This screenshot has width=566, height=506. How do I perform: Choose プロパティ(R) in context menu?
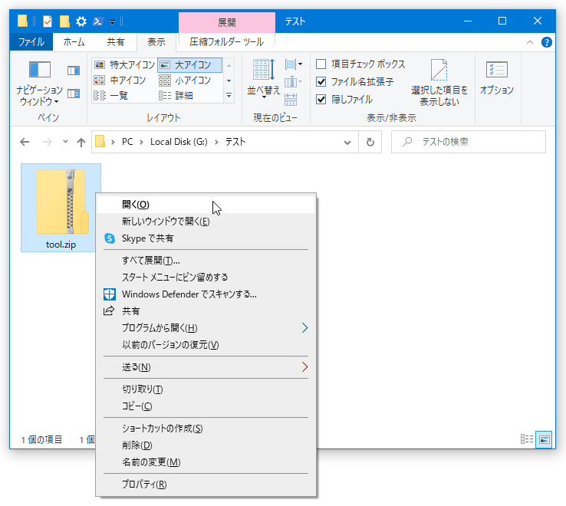coord(206,484)
